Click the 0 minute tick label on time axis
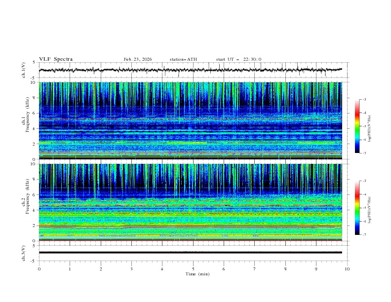Viewport: 391px width, 302px height. click(x=39, y=269)
